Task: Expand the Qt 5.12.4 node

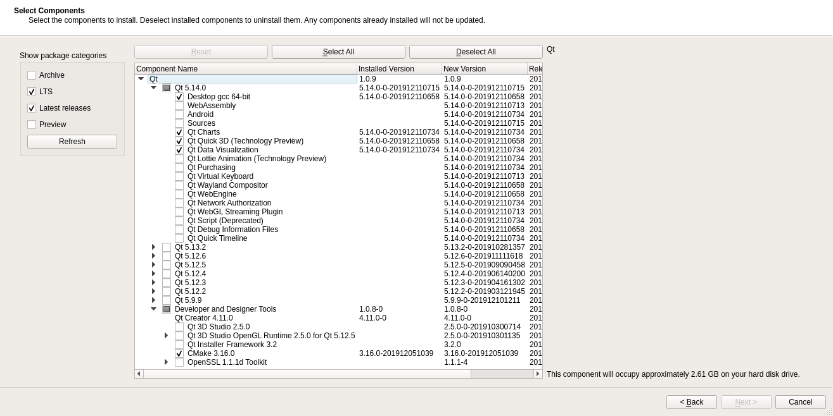Action: pyautogui.click(x=153, y=274)
